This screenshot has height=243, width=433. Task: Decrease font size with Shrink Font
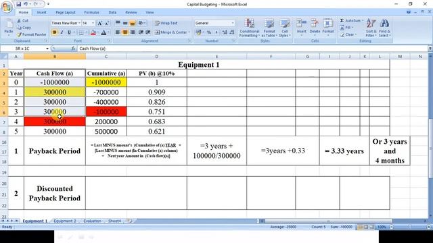click(107, 23)
